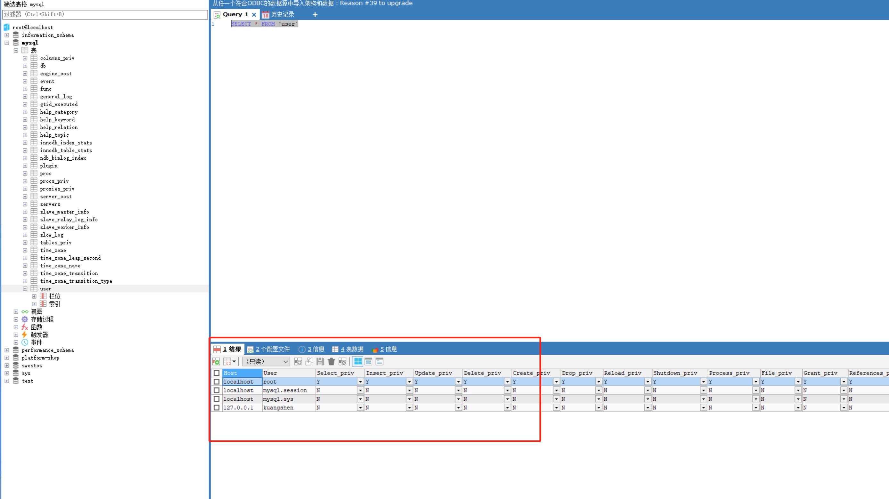Click the Grant_priv column header

coord(825,373)
